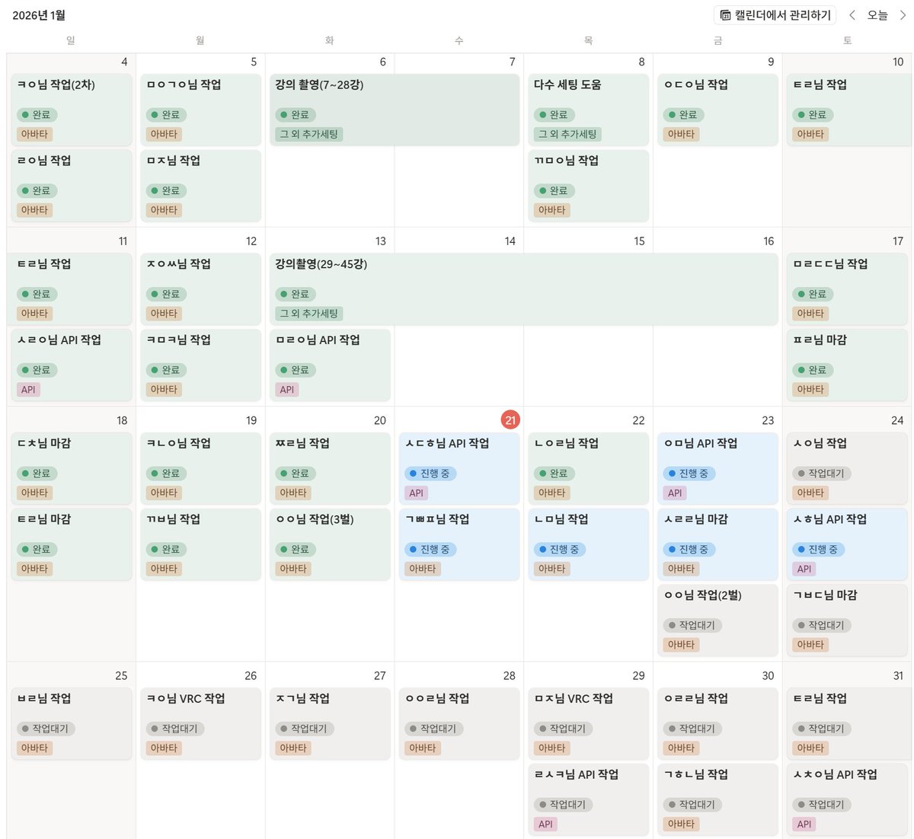Open the ㅇㅇㄹ님 작업 card
Viewport: 914px width, 839px height.
click(x=459, y=723)
